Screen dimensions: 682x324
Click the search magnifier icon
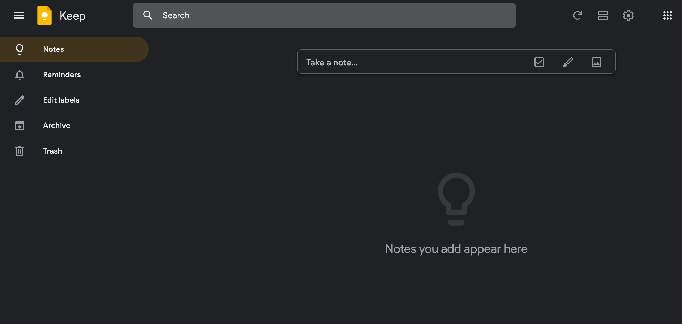click(x=148, y=15)
